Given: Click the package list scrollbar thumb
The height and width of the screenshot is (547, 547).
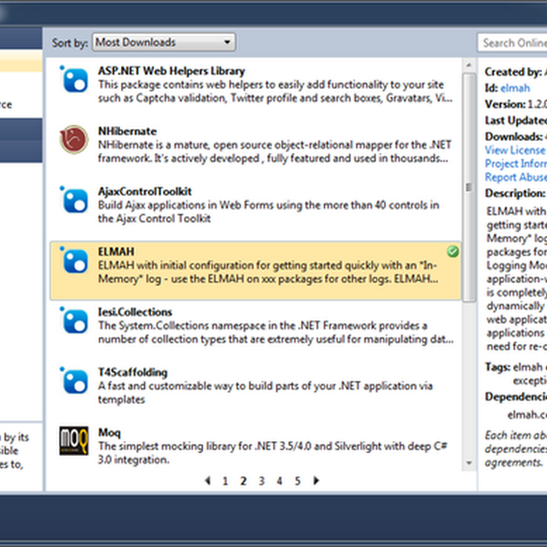Looking at the screenshot, I should tap(469, 187).
